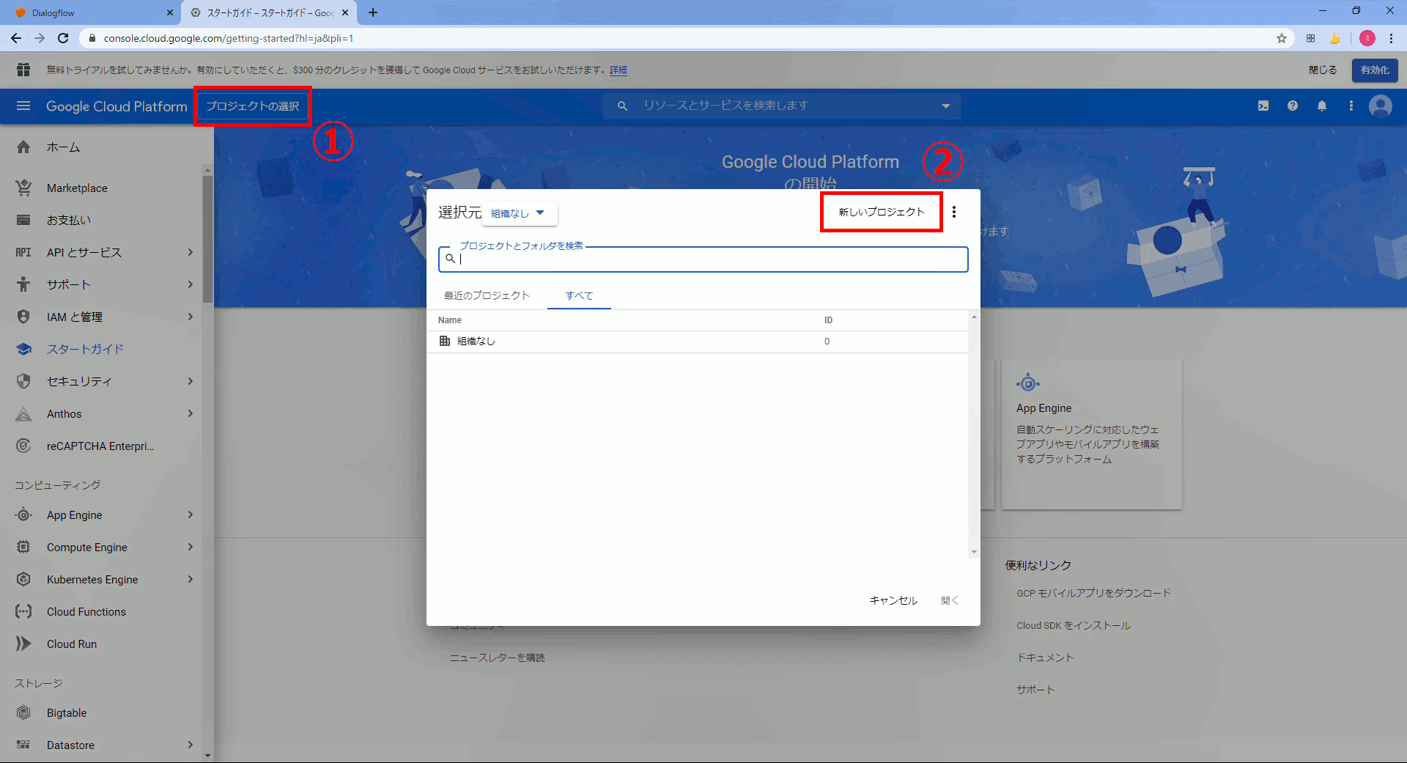
Task: Click the browser address bar URL
Action: tap(229, 38)
